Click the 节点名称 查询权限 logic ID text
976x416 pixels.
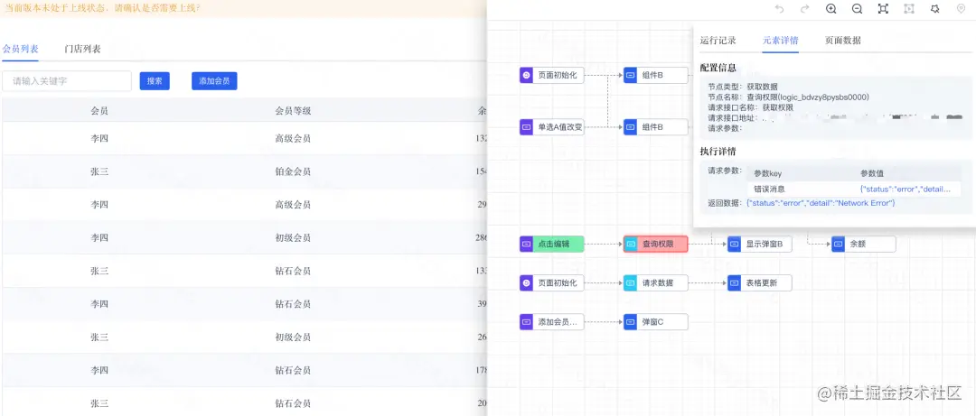click(x=788, y=97)
